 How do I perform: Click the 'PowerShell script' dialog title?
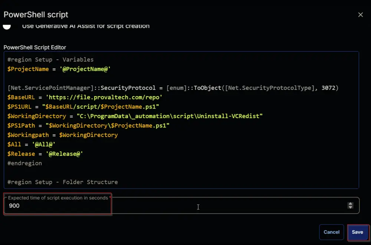(36, 15)
